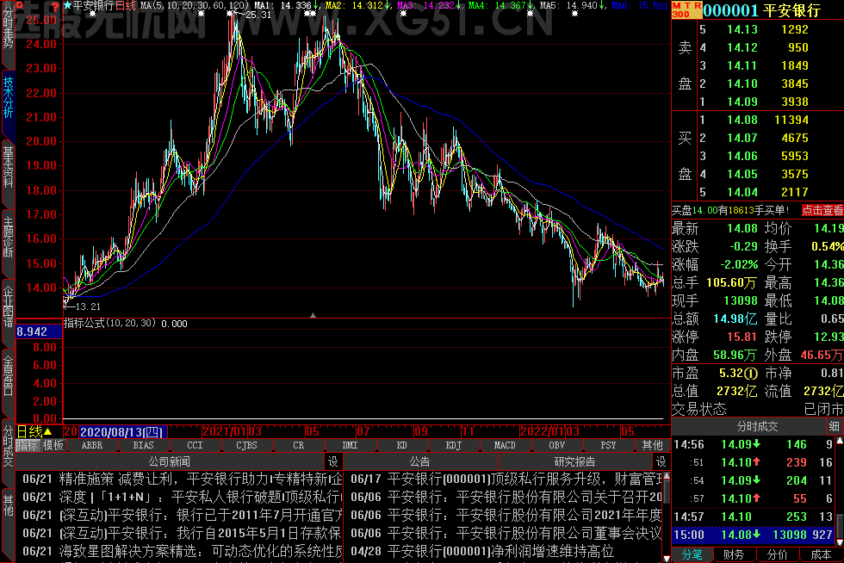
Task: Open announcement 2021年年度 on 06/06
Action: 506,515
